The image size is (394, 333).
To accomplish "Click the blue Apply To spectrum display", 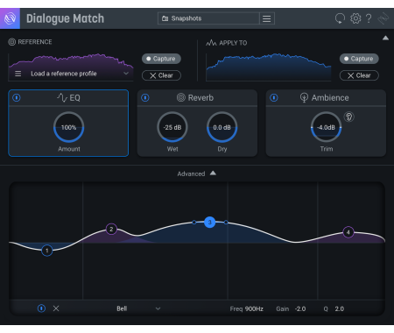I will pyautogui.click(x=269, y=67).
